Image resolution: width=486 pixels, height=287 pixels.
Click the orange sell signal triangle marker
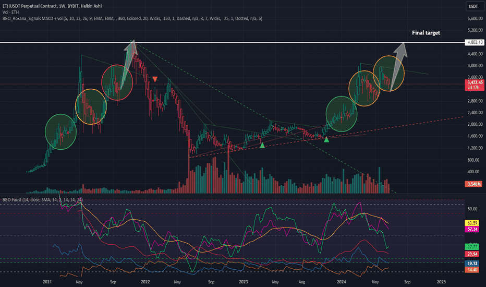coord(155,79)
